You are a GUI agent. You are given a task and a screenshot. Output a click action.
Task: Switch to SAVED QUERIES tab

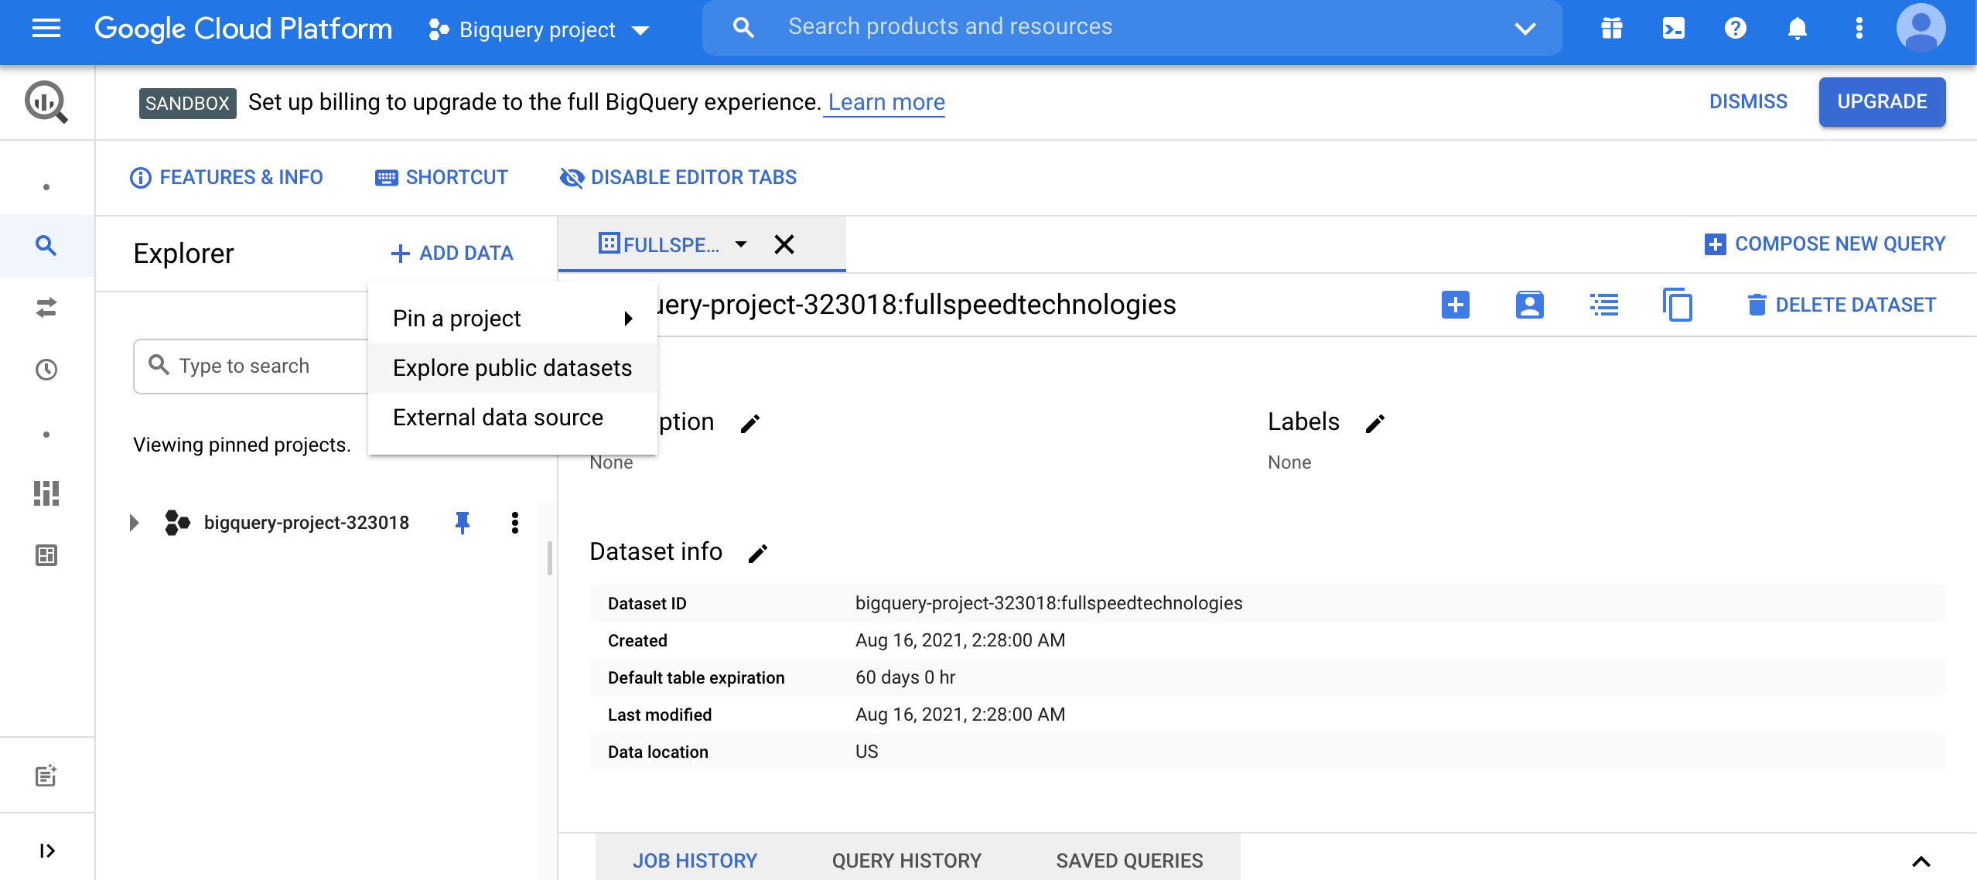[x=1129, y=861]
